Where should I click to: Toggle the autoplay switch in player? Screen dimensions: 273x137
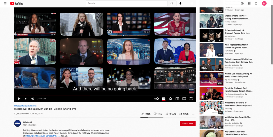tap(156, 99)
